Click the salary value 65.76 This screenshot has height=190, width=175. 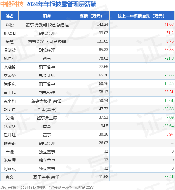[104, 75]
